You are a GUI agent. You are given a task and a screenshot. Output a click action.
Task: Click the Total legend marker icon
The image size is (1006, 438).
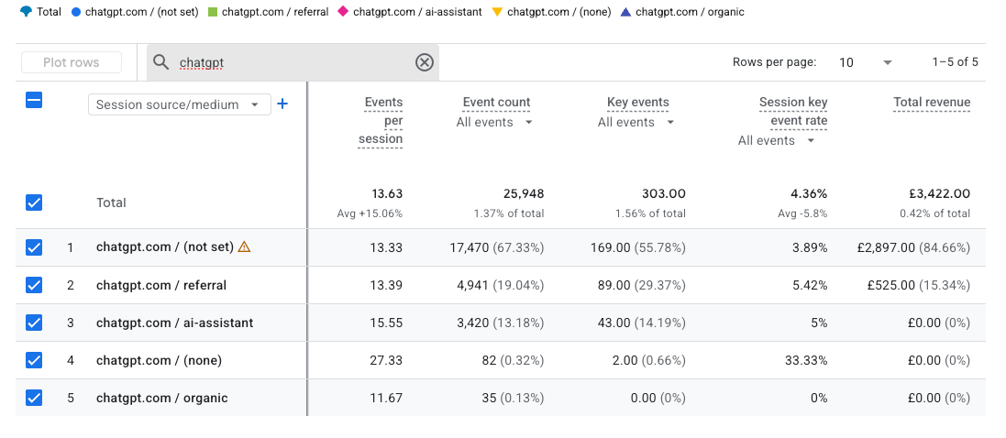[26, 12]
